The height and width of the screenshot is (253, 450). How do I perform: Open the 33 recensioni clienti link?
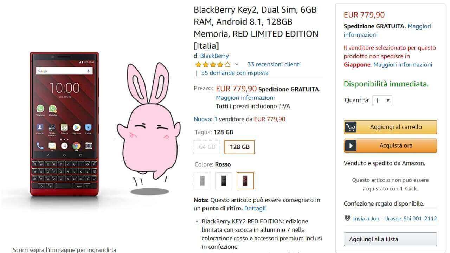274,64
